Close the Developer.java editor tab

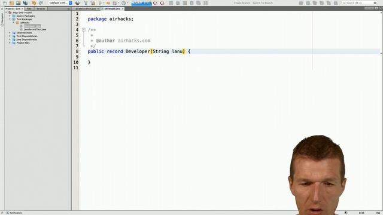123,9
